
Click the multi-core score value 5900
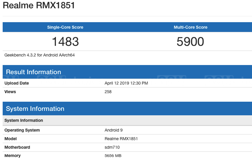190,42
